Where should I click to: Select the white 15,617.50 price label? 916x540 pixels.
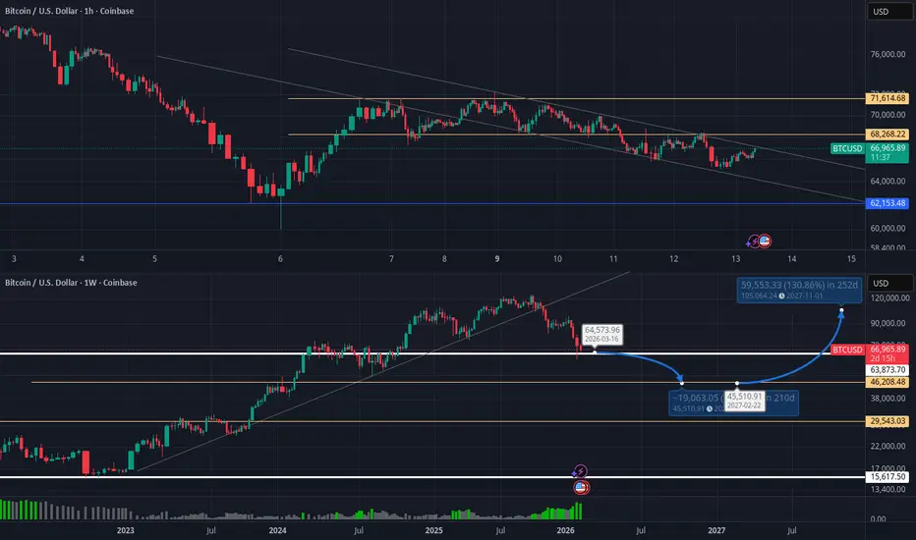(x=887, y=477)
